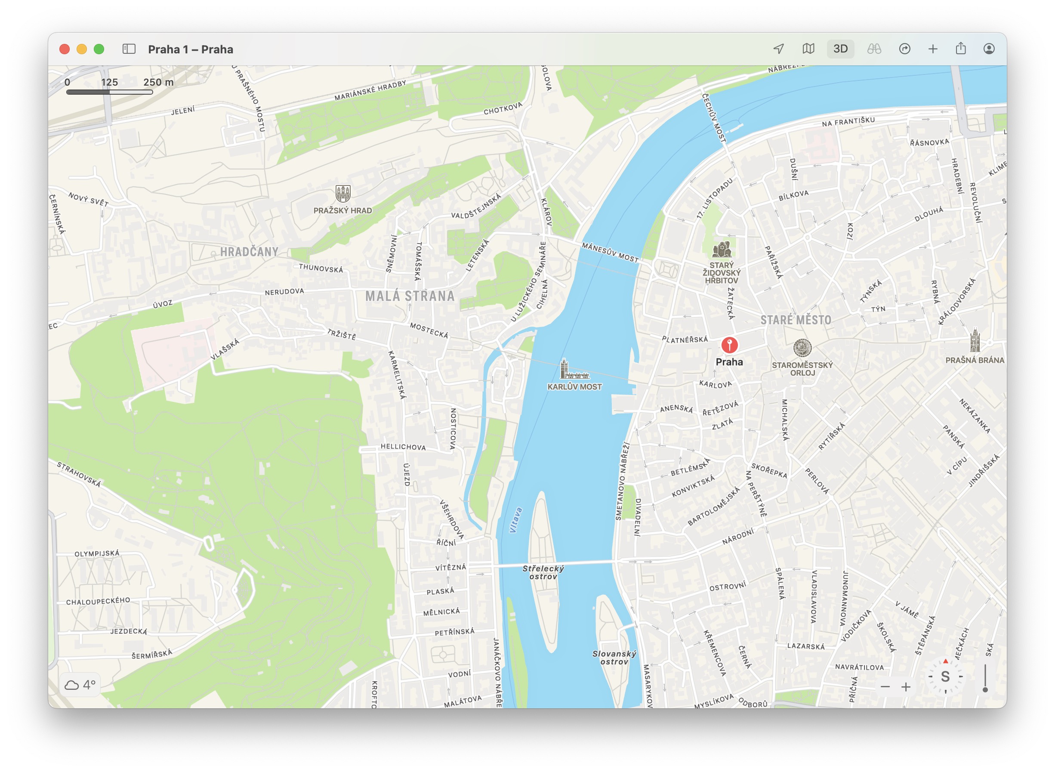Viewport: 1055px width, 772px height.
Task: Select the red Praha map pin
Action: (x=729, y=345)
